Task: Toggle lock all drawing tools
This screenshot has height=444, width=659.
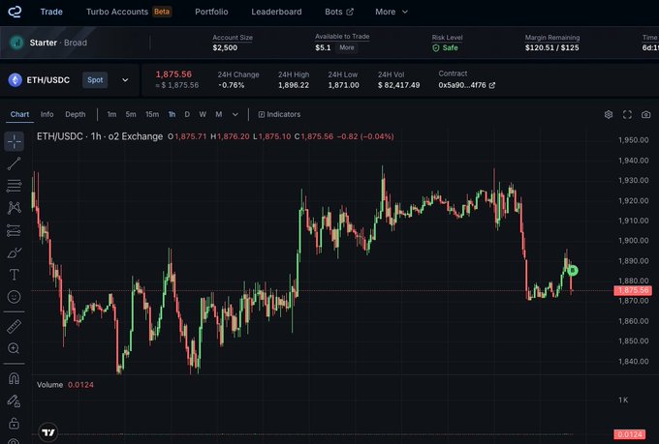Action: [x=14, y=423]
